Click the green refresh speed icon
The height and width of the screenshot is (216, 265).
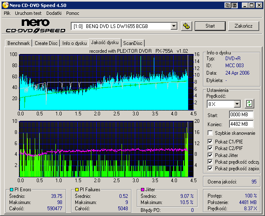click(249, 103)
